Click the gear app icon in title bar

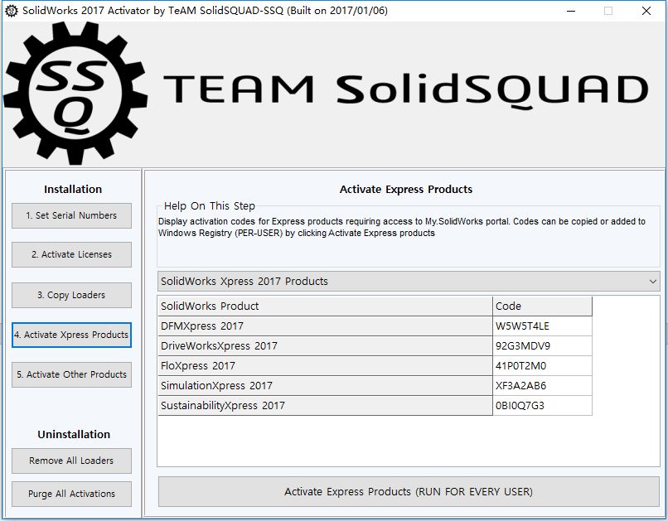point(11,11)
